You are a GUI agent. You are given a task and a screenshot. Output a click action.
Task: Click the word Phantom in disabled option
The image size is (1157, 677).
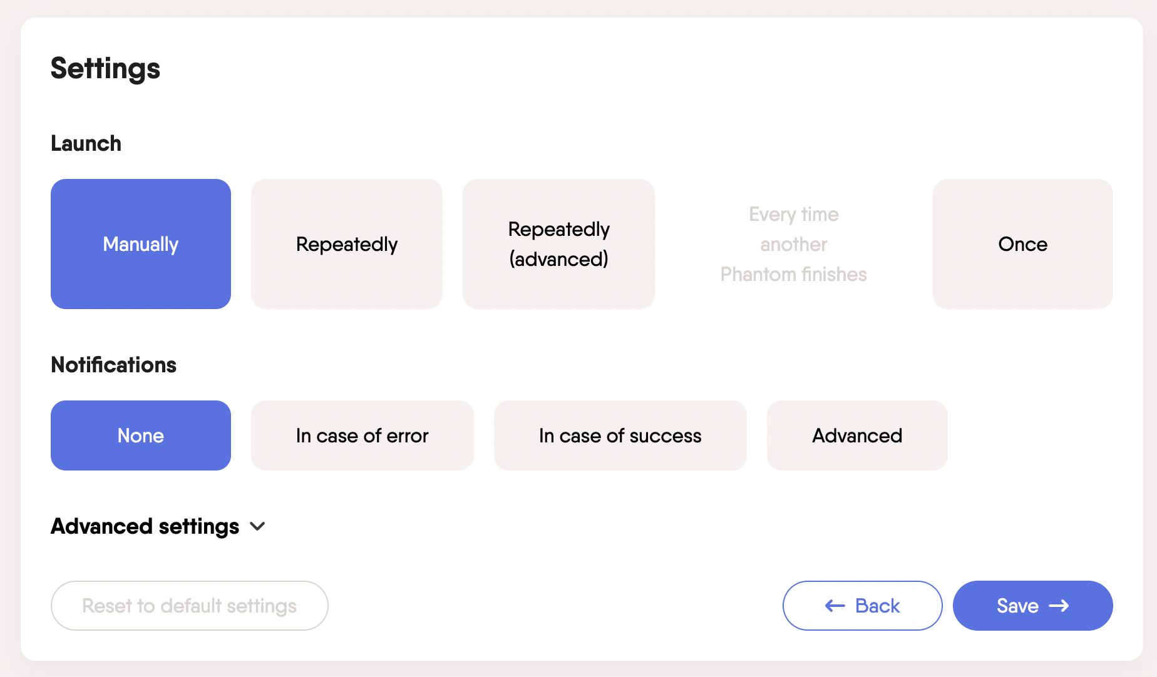(x=758, y=274)
